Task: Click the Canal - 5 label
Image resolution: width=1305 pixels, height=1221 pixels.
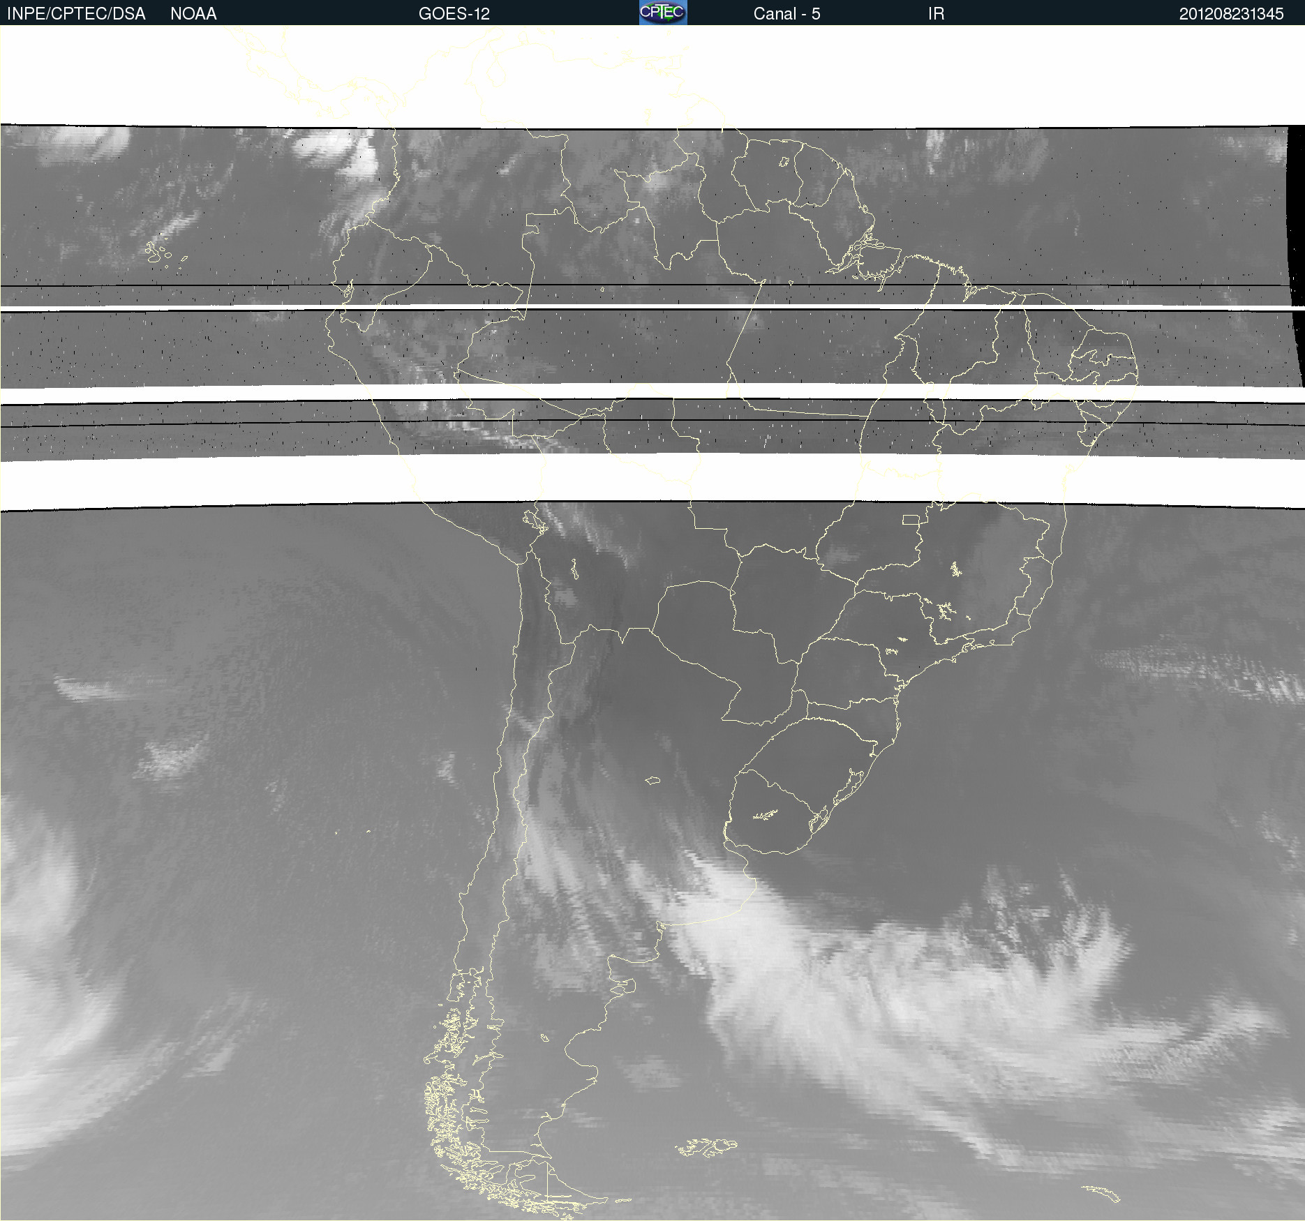Action: click(x=786, y=14)
